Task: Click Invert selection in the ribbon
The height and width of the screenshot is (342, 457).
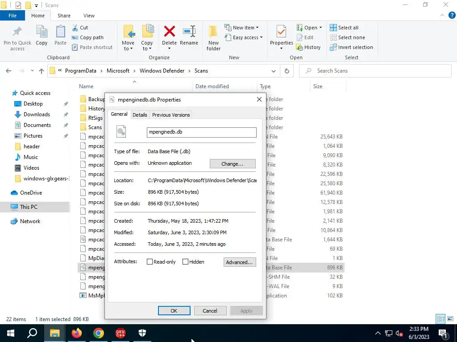Action: [351, 47]
